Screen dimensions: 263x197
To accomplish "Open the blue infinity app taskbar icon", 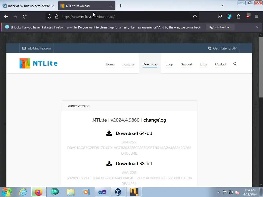I will pos(102,192).
